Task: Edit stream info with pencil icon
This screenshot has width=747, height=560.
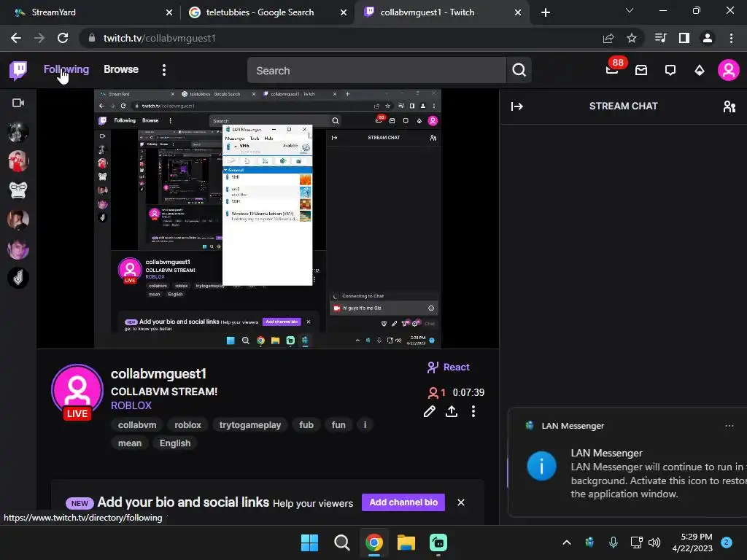Action: click(429, 411)
